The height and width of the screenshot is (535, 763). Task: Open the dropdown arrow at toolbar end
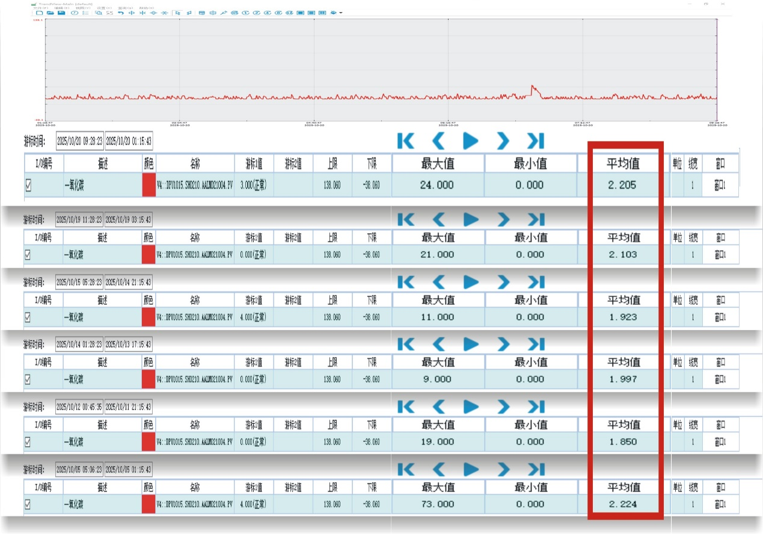click(x=342, y=13)
